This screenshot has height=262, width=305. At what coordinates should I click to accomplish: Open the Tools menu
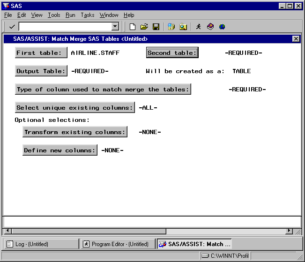tap(54, 15)
